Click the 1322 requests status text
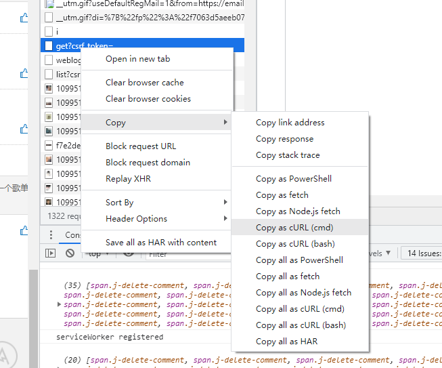 (x=64, y=216)
